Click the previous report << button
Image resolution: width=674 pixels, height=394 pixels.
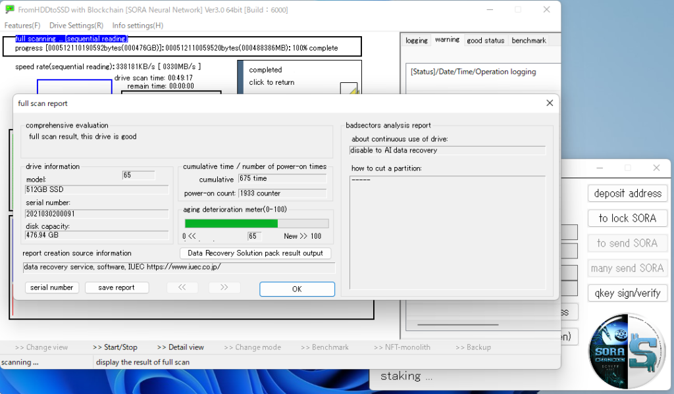182,287
